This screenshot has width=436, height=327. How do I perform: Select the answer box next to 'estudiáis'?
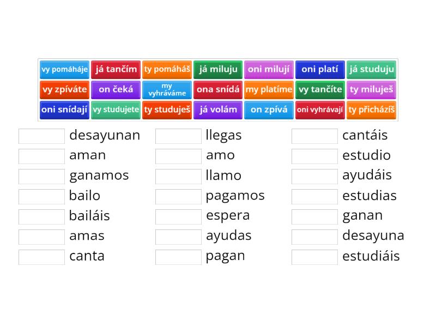point(314,257)
